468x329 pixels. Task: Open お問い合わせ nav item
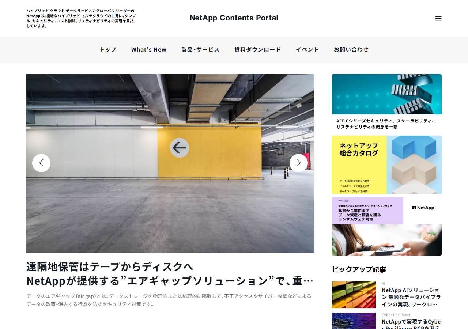[351, 49]
